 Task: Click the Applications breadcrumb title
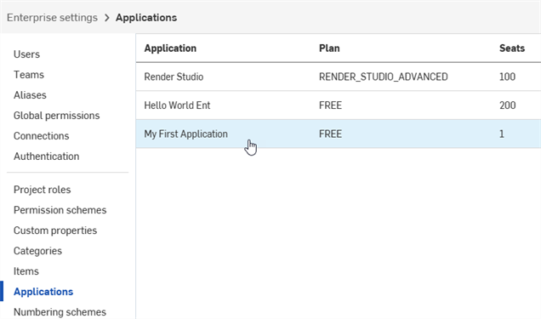pyautogui.click(x=146, y=18)
